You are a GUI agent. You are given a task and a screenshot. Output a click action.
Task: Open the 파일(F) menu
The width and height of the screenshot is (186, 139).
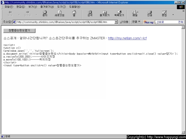[9, 7]
